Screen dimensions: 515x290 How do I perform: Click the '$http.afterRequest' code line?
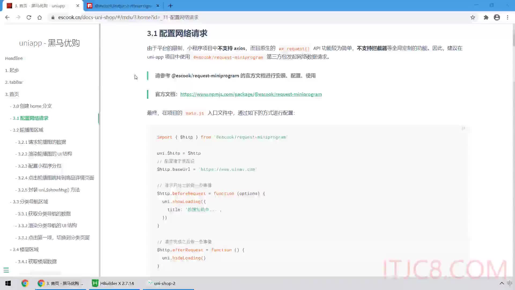[201, 250]
